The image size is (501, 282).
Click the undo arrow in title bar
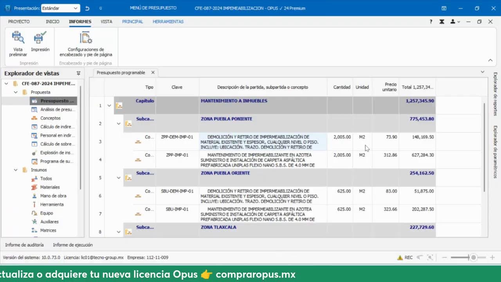tap(87, 8)
